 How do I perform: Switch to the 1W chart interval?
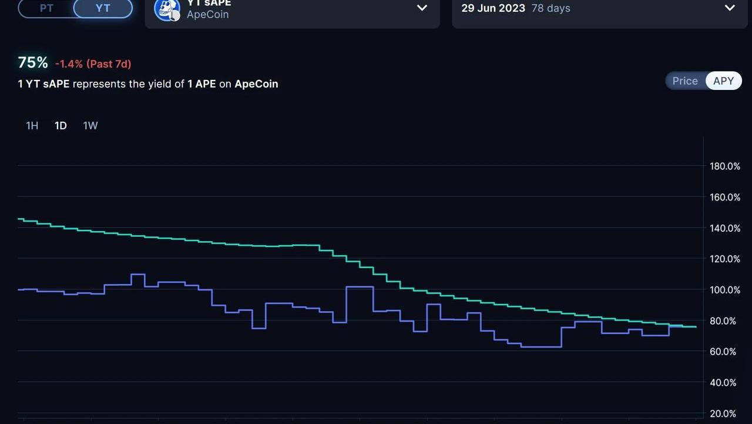[x=90, y=125]
